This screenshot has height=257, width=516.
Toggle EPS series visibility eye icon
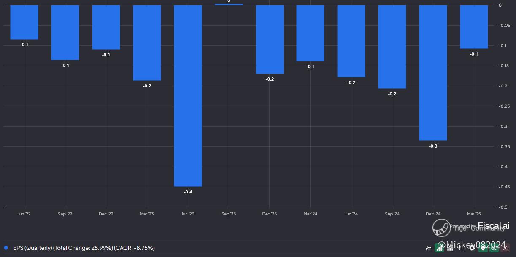pos(494,248)
